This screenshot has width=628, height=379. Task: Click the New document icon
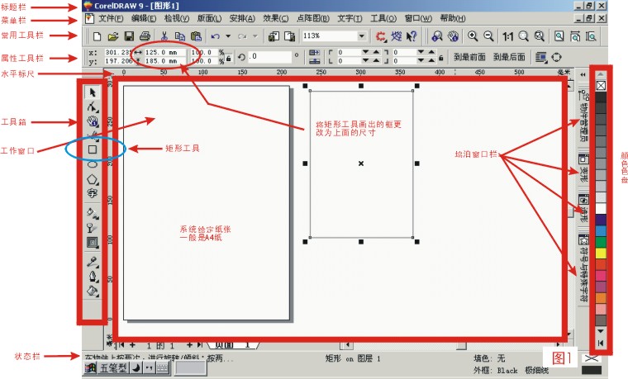pos(97,36)
